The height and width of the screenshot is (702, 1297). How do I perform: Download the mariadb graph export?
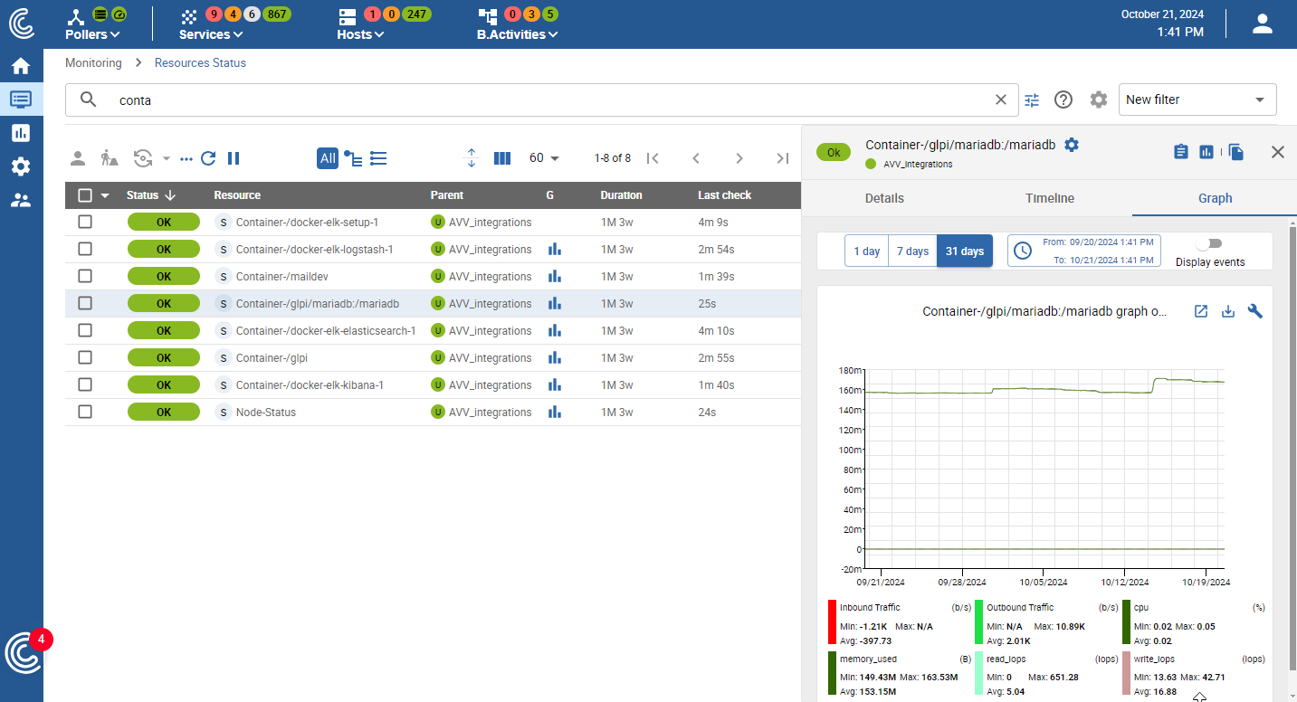tap(1228, 311)
